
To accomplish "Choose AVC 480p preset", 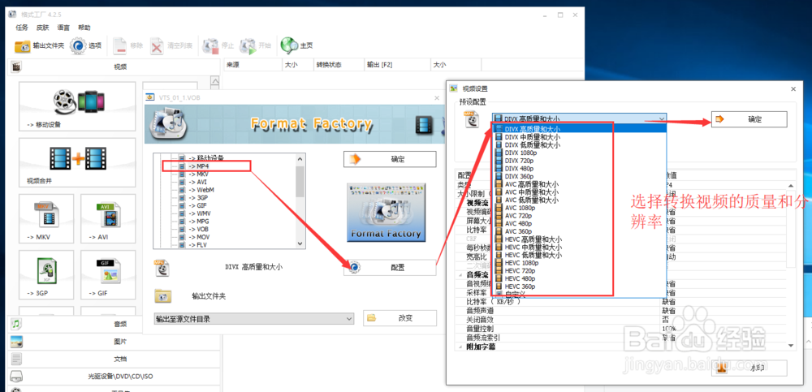I will [579, 223].
